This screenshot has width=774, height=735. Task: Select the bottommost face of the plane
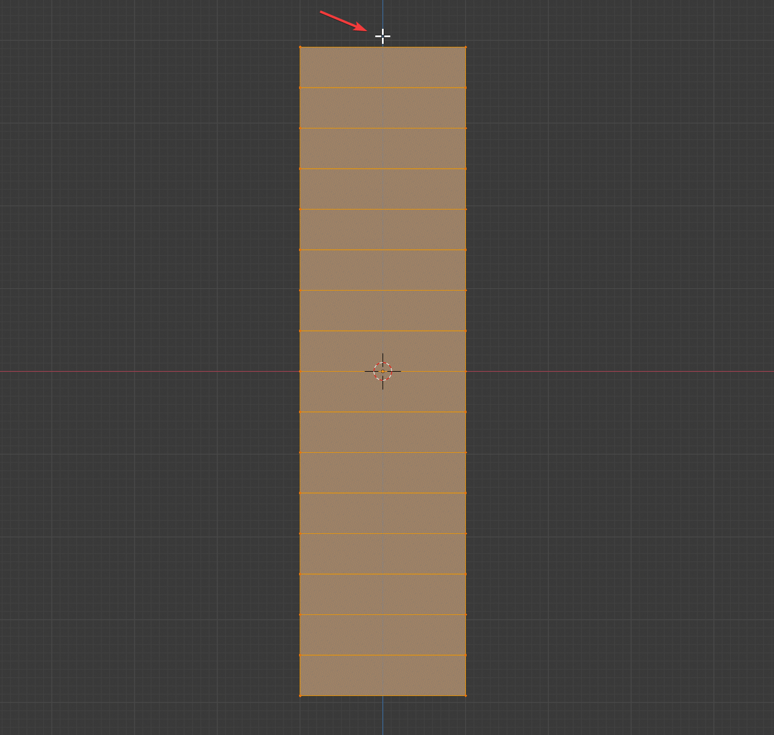[382, 676]
